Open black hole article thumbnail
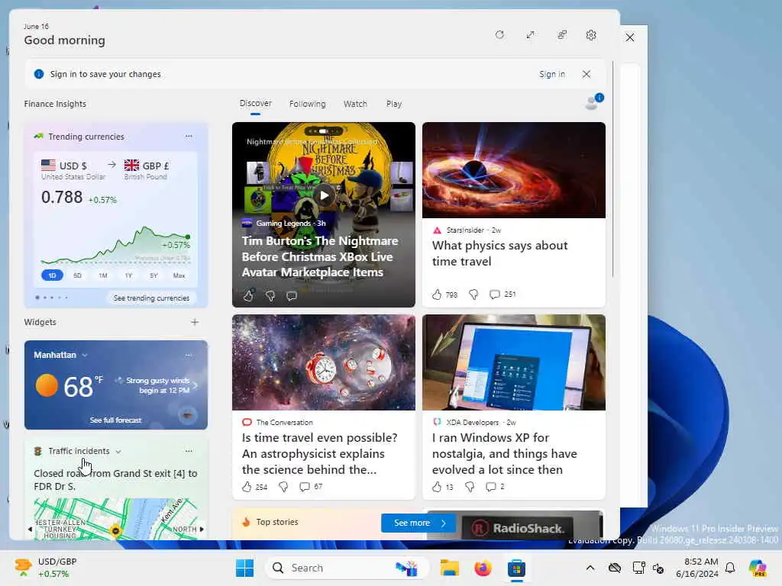This screenshot has height=586, width=782. pos(514,170)
